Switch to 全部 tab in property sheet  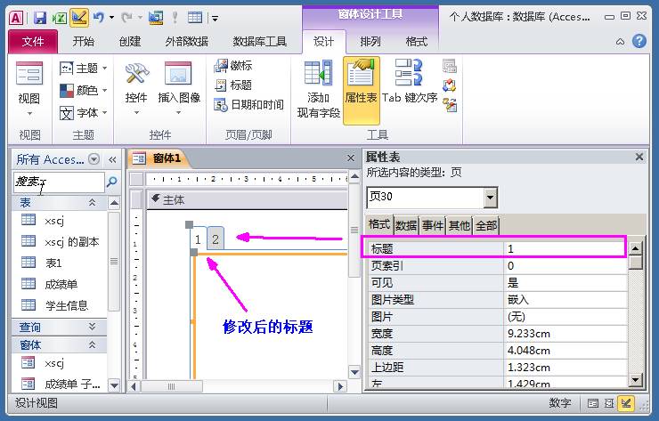tap(486, 225)
